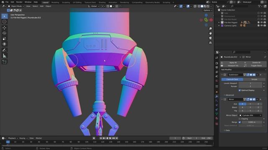Select the Cursor tool
Viewport: 268px width, 150px height.
coord(5,22)
